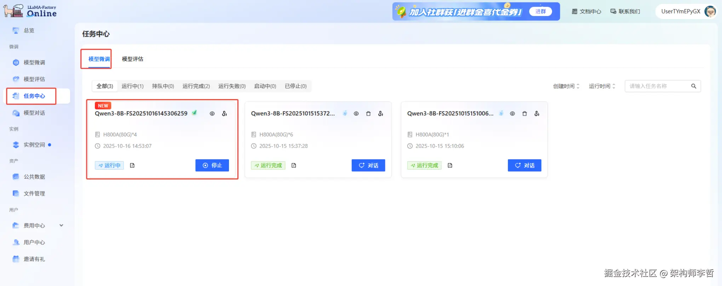
Task: Stop the running Qwen3-8B-FS20251016145306259 task
Action: (x=212, y=165)
